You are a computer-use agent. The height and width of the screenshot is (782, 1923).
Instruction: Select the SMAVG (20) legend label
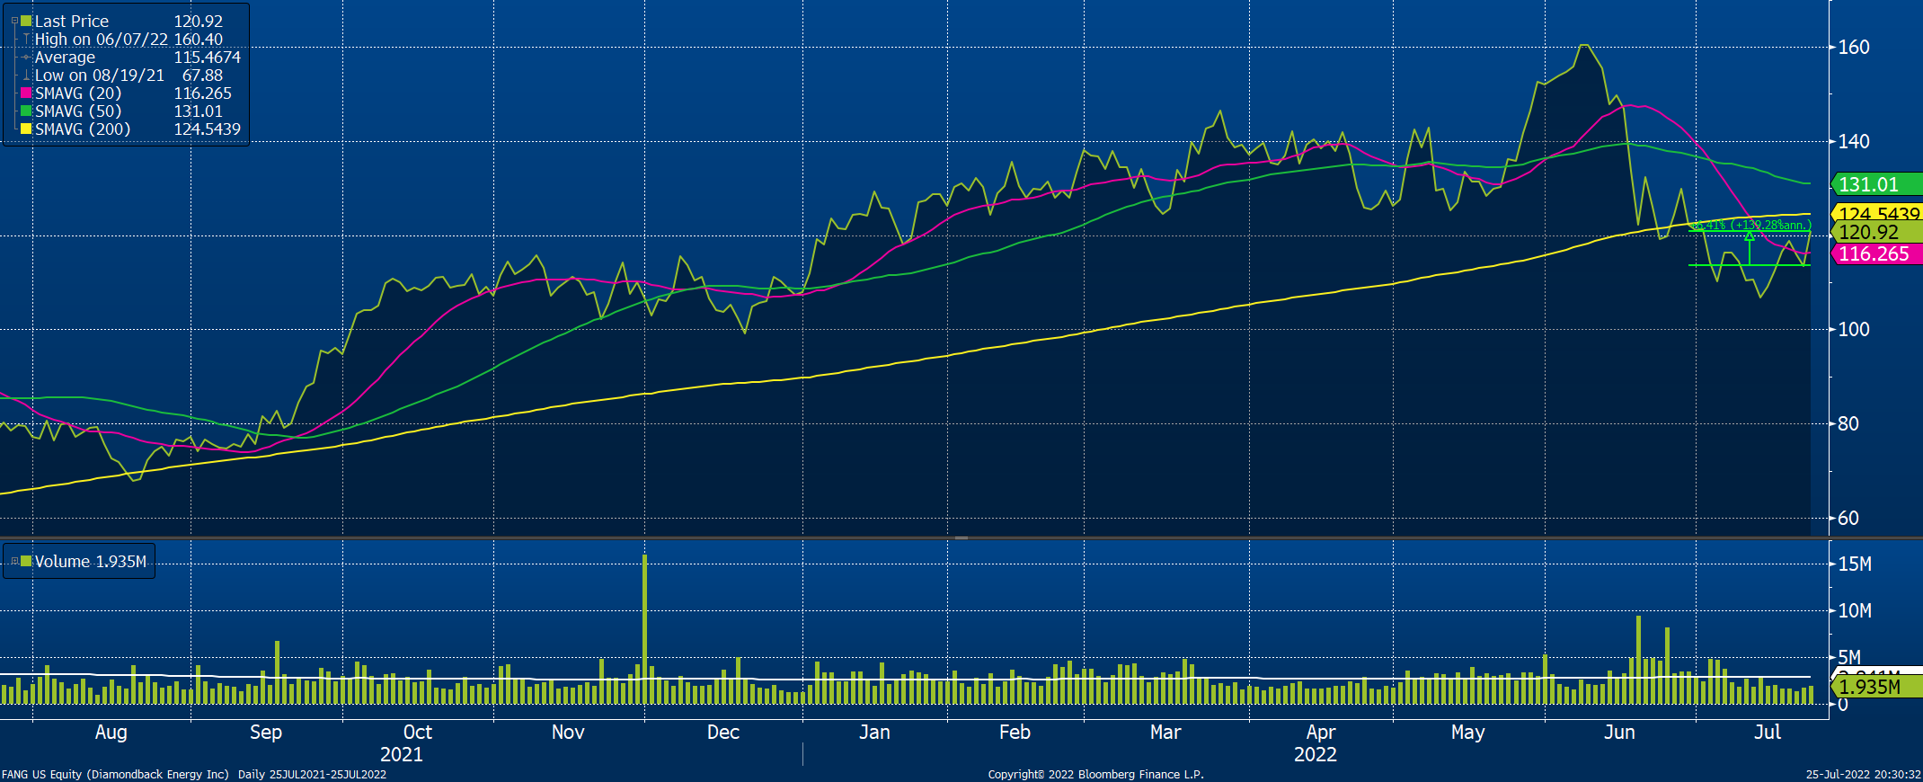click(78, 93)
